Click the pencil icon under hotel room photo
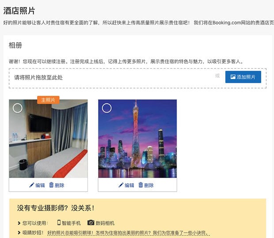The height and width of the screenshot is (238, 274). (32, 185)
